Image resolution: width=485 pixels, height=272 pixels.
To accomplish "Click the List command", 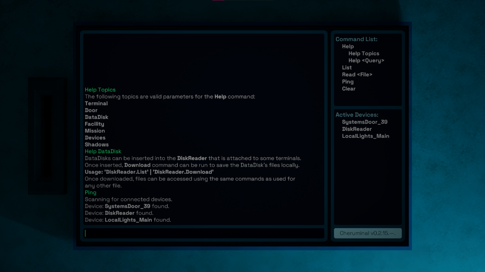I will (x=347, y=67).
